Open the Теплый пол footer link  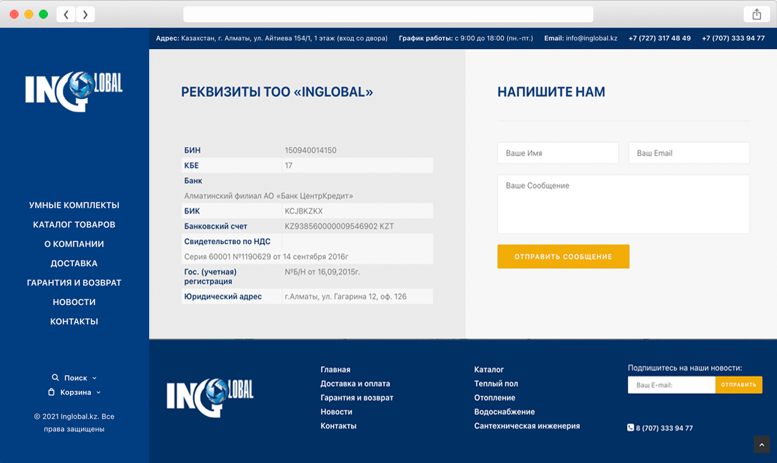coord(495,383)
